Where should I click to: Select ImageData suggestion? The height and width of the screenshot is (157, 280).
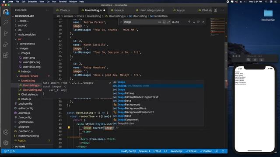pos(158,101)
